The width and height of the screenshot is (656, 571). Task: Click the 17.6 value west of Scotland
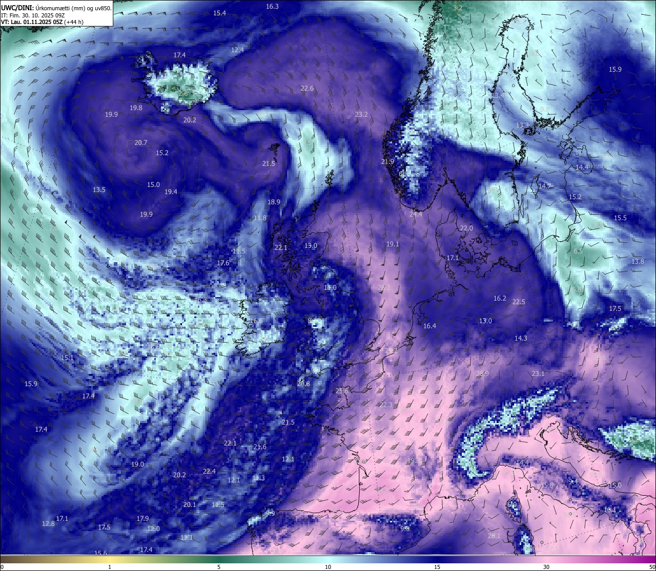pos(223,263)
